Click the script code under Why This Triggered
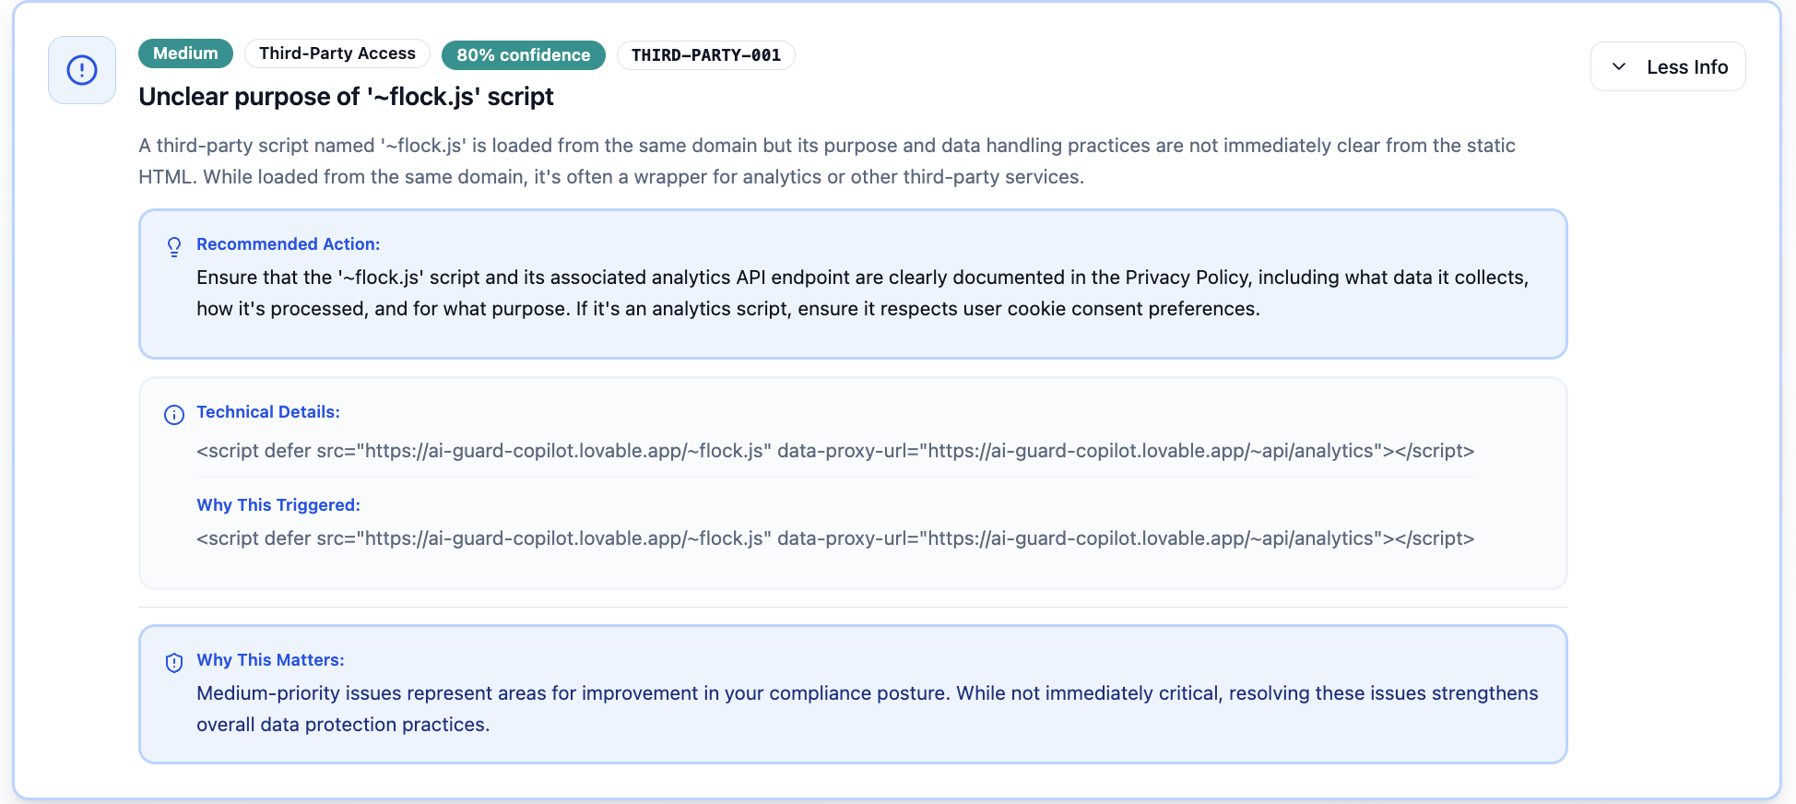Viewport: 1796px width, 804px height. click(834, 538)
